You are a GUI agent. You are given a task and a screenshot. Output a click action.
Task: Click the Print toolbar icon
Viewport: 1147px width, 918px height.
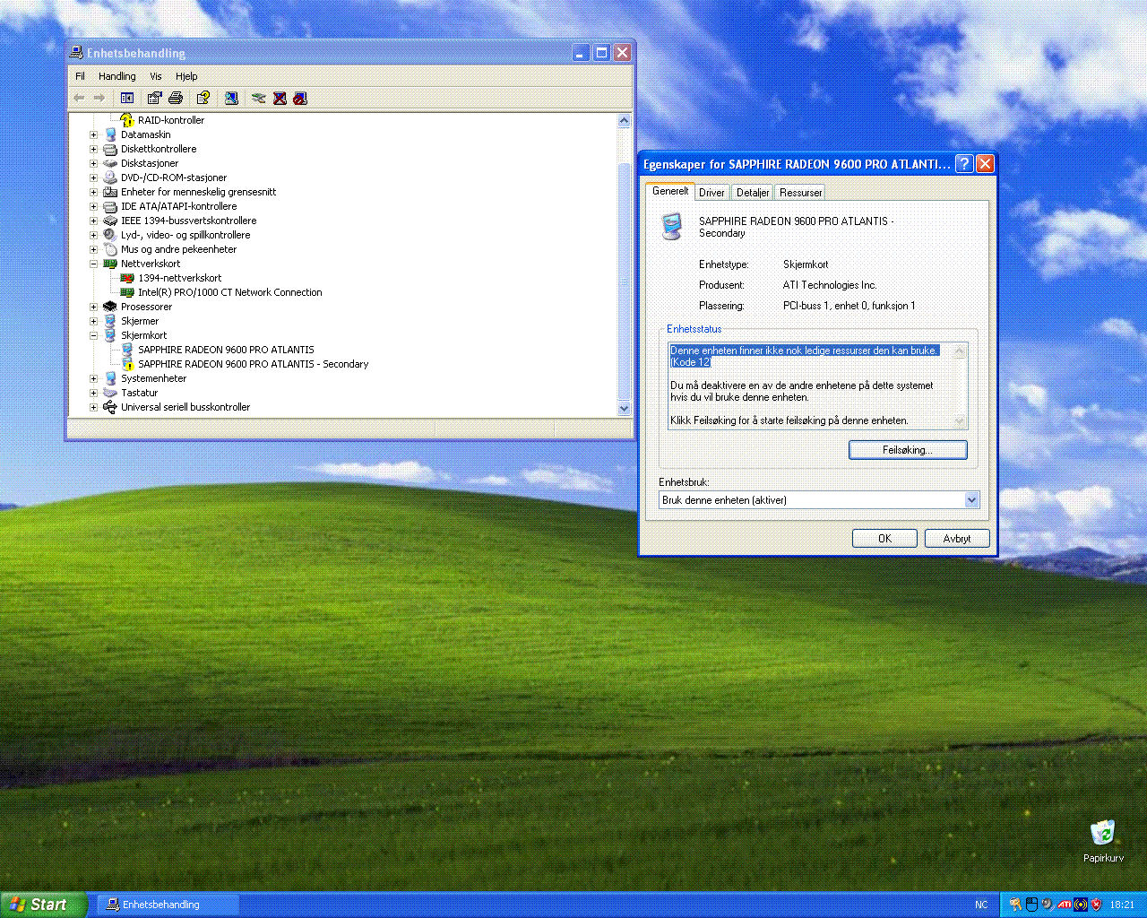point(176,99)
